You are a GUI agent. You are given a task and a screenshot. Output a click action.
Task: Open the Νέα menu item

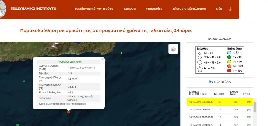(x=219, y=9)
